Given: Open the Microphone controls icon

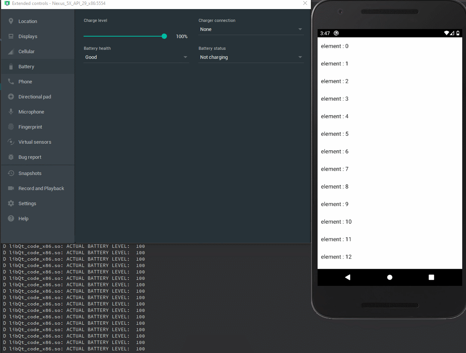Looking at the screenshot, I should pyautogui.click(x=11, y=112).
